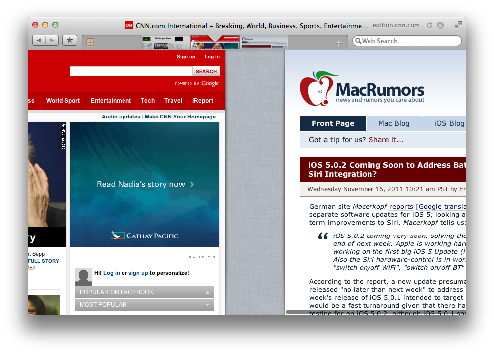The height and width of the screenshot is (354, 494).
Task: Click the Web Search field
Action: click(407, 41)
